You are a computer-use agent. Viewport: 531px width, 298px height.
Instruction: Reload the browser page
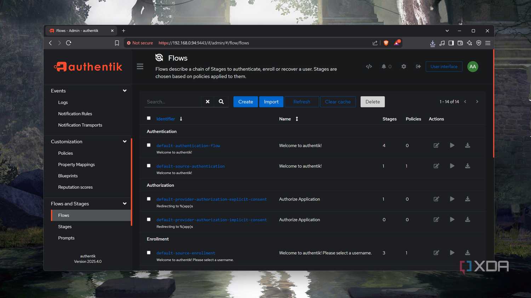pyautogui.click(x=69, y=43)
